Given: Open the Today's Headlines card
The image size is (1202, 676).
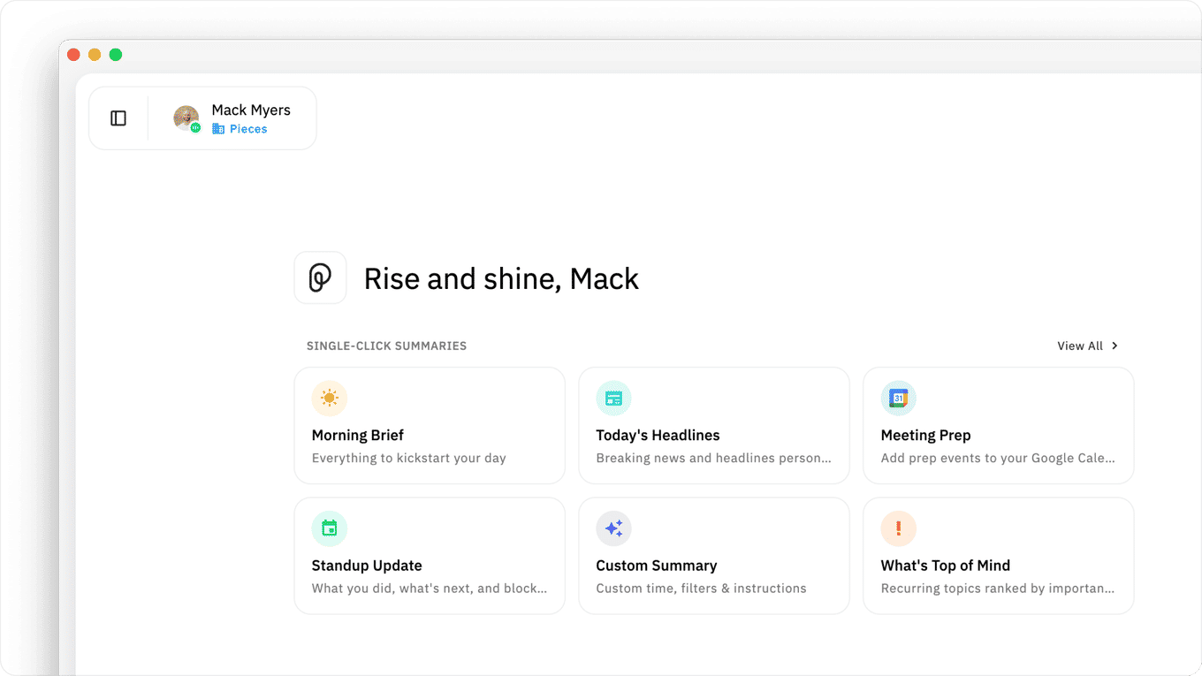Looking at the screenshot, I should 714,426.
